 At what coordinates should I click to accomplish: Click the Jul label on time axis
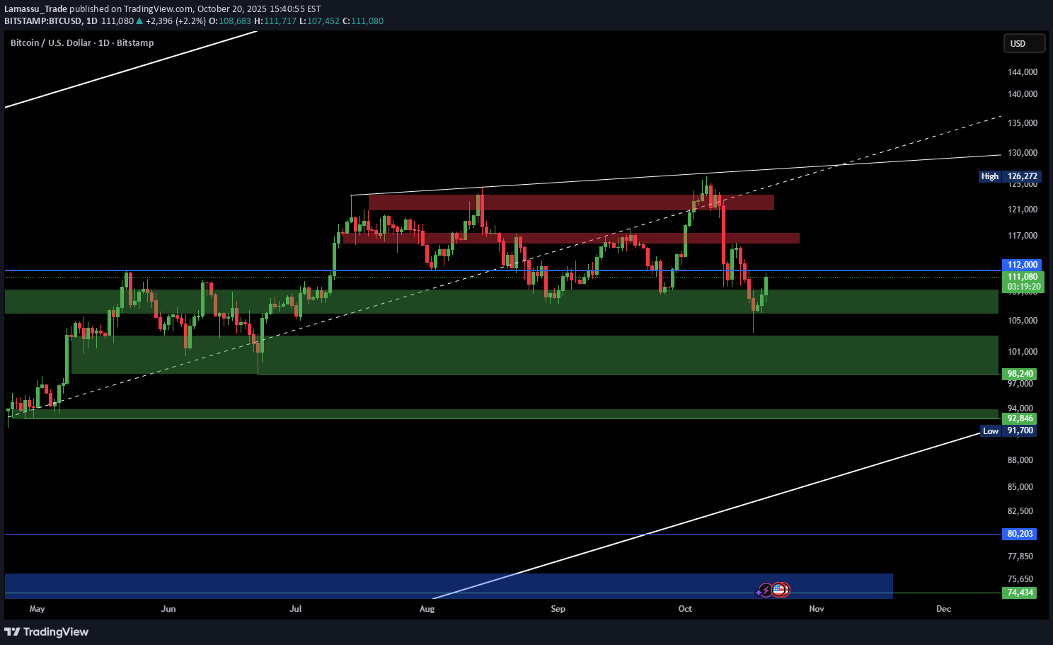coord(296,609)
